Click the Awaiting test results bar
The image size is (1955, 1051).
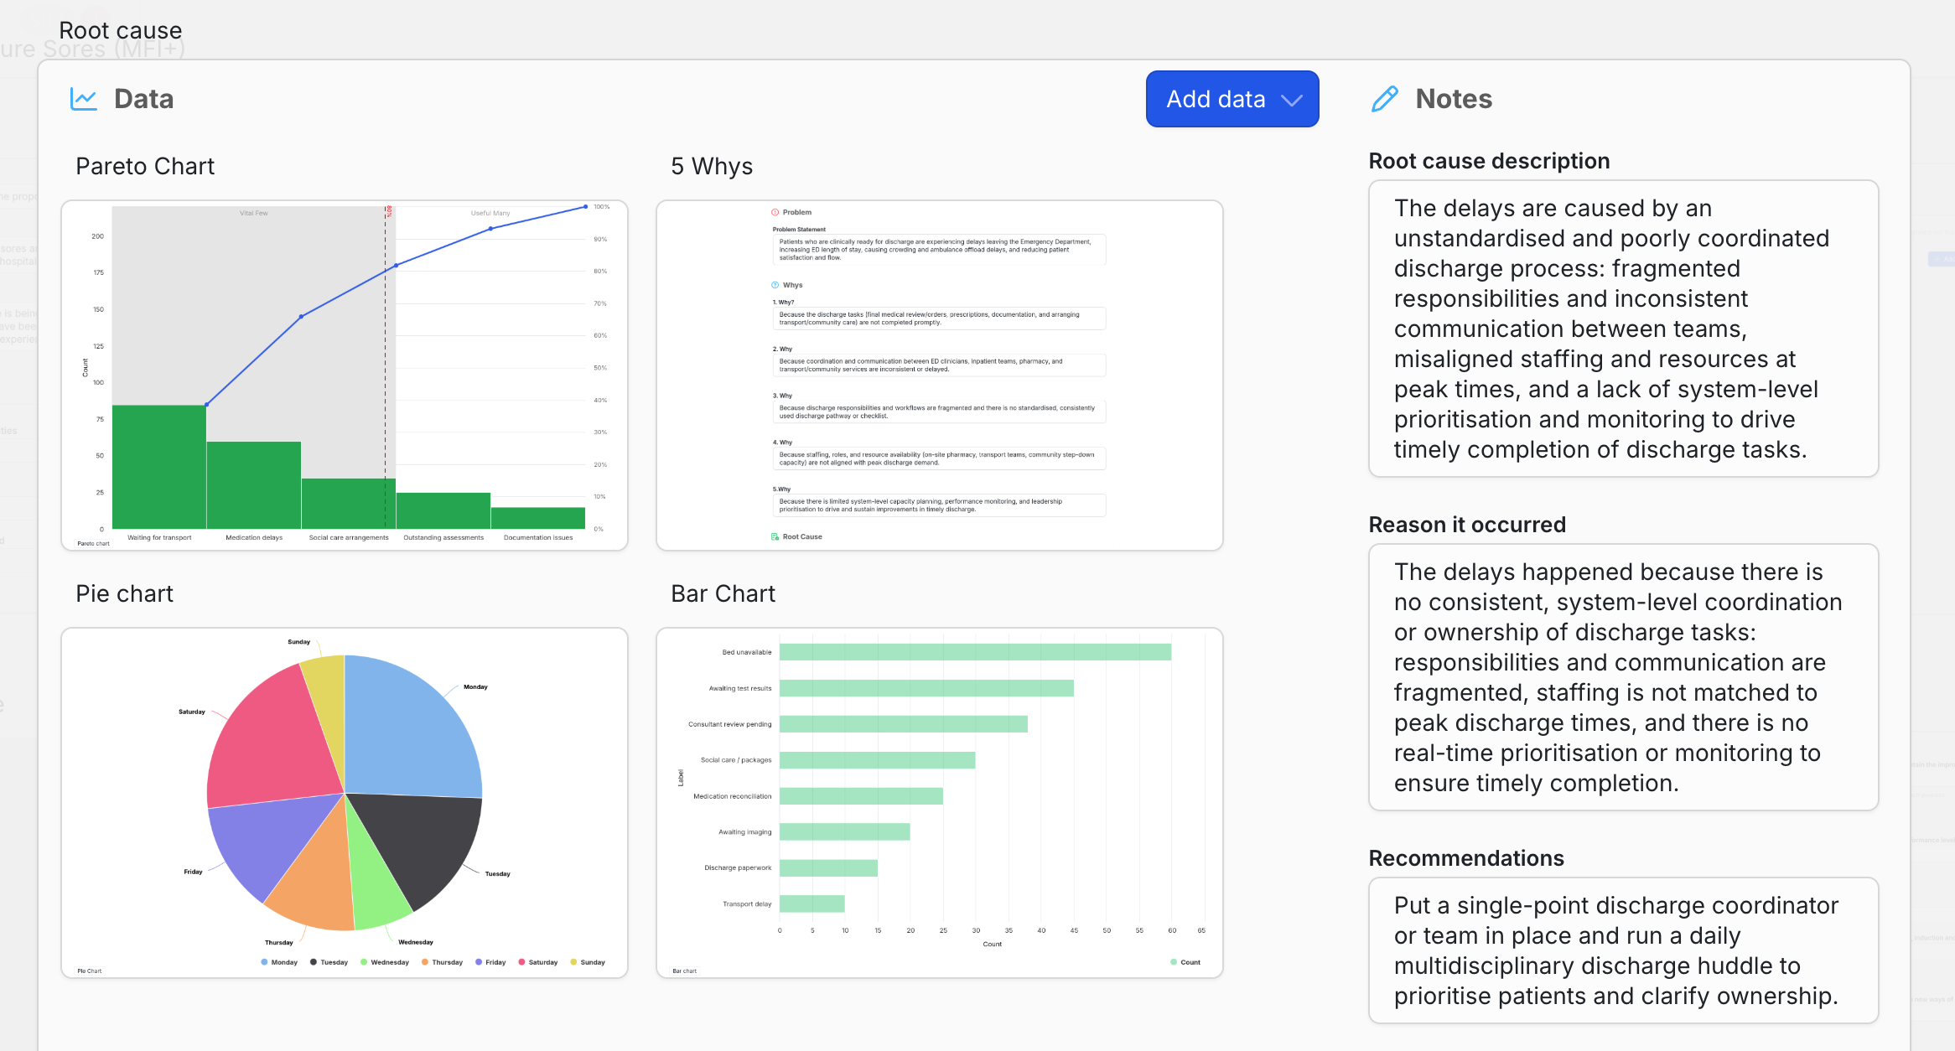pyautogui.click(x=926, y=688)
